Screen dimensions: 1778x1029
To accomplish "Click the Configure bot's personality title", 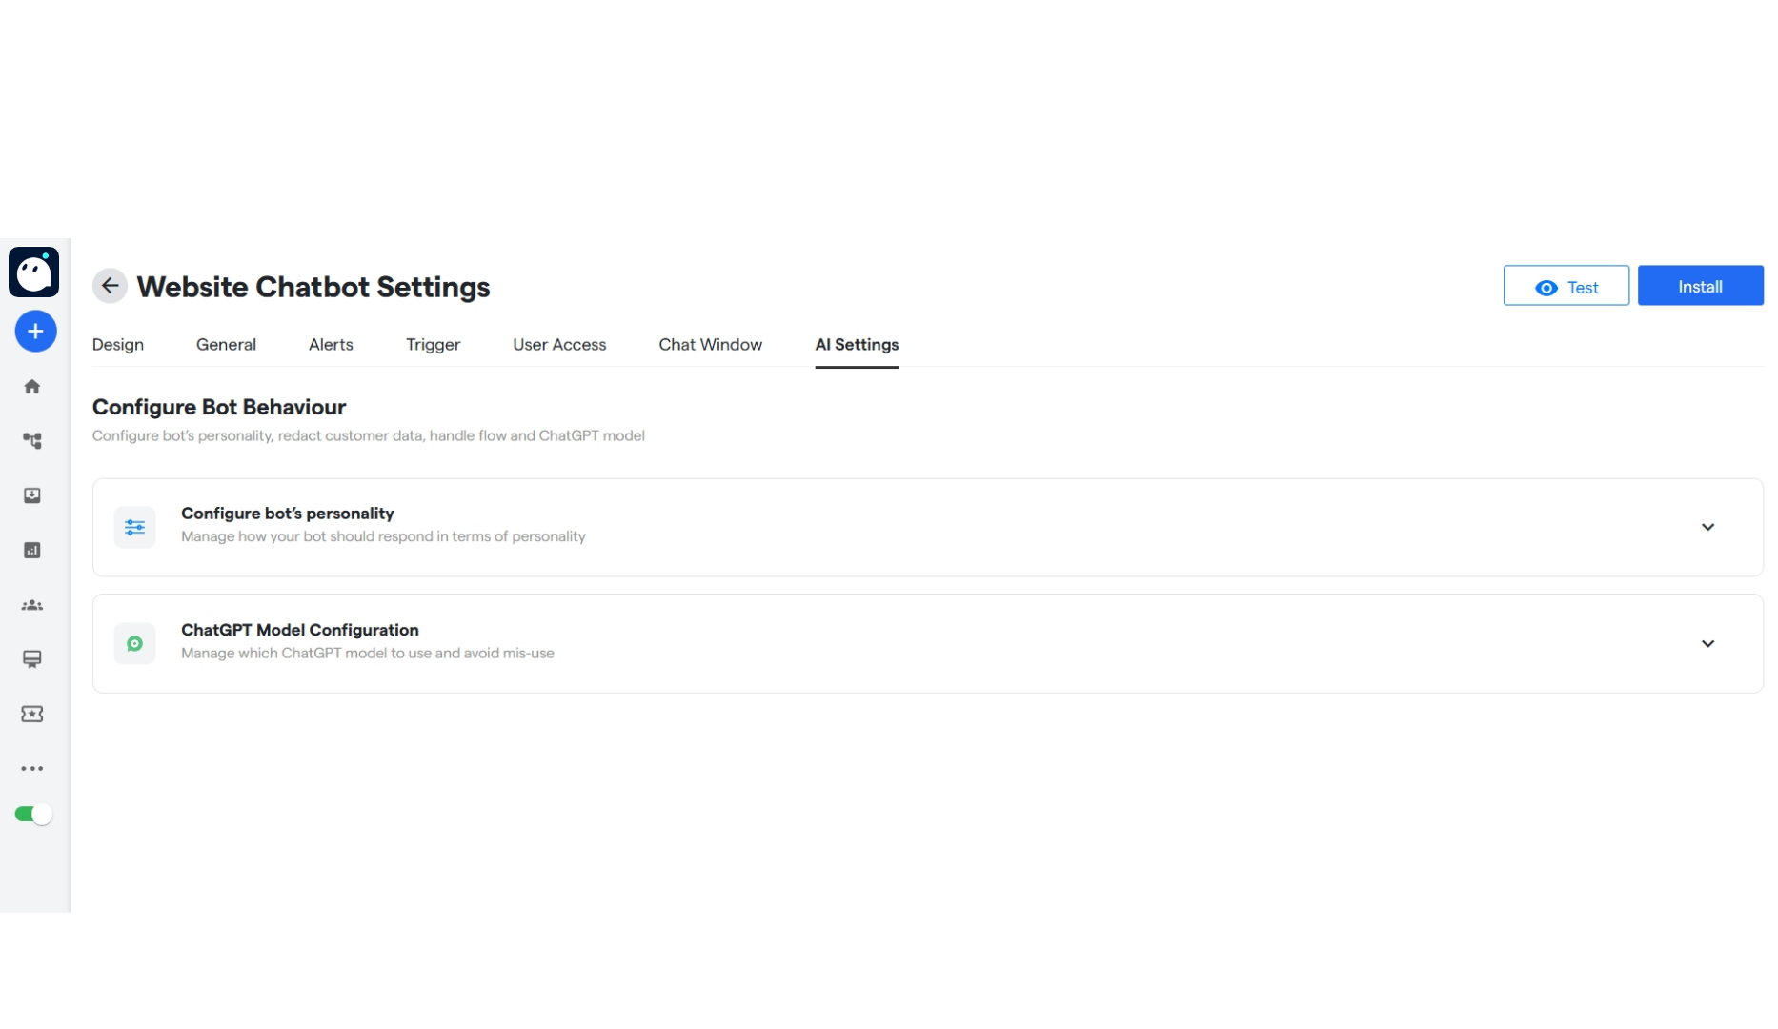I will [x=288, y=514].
